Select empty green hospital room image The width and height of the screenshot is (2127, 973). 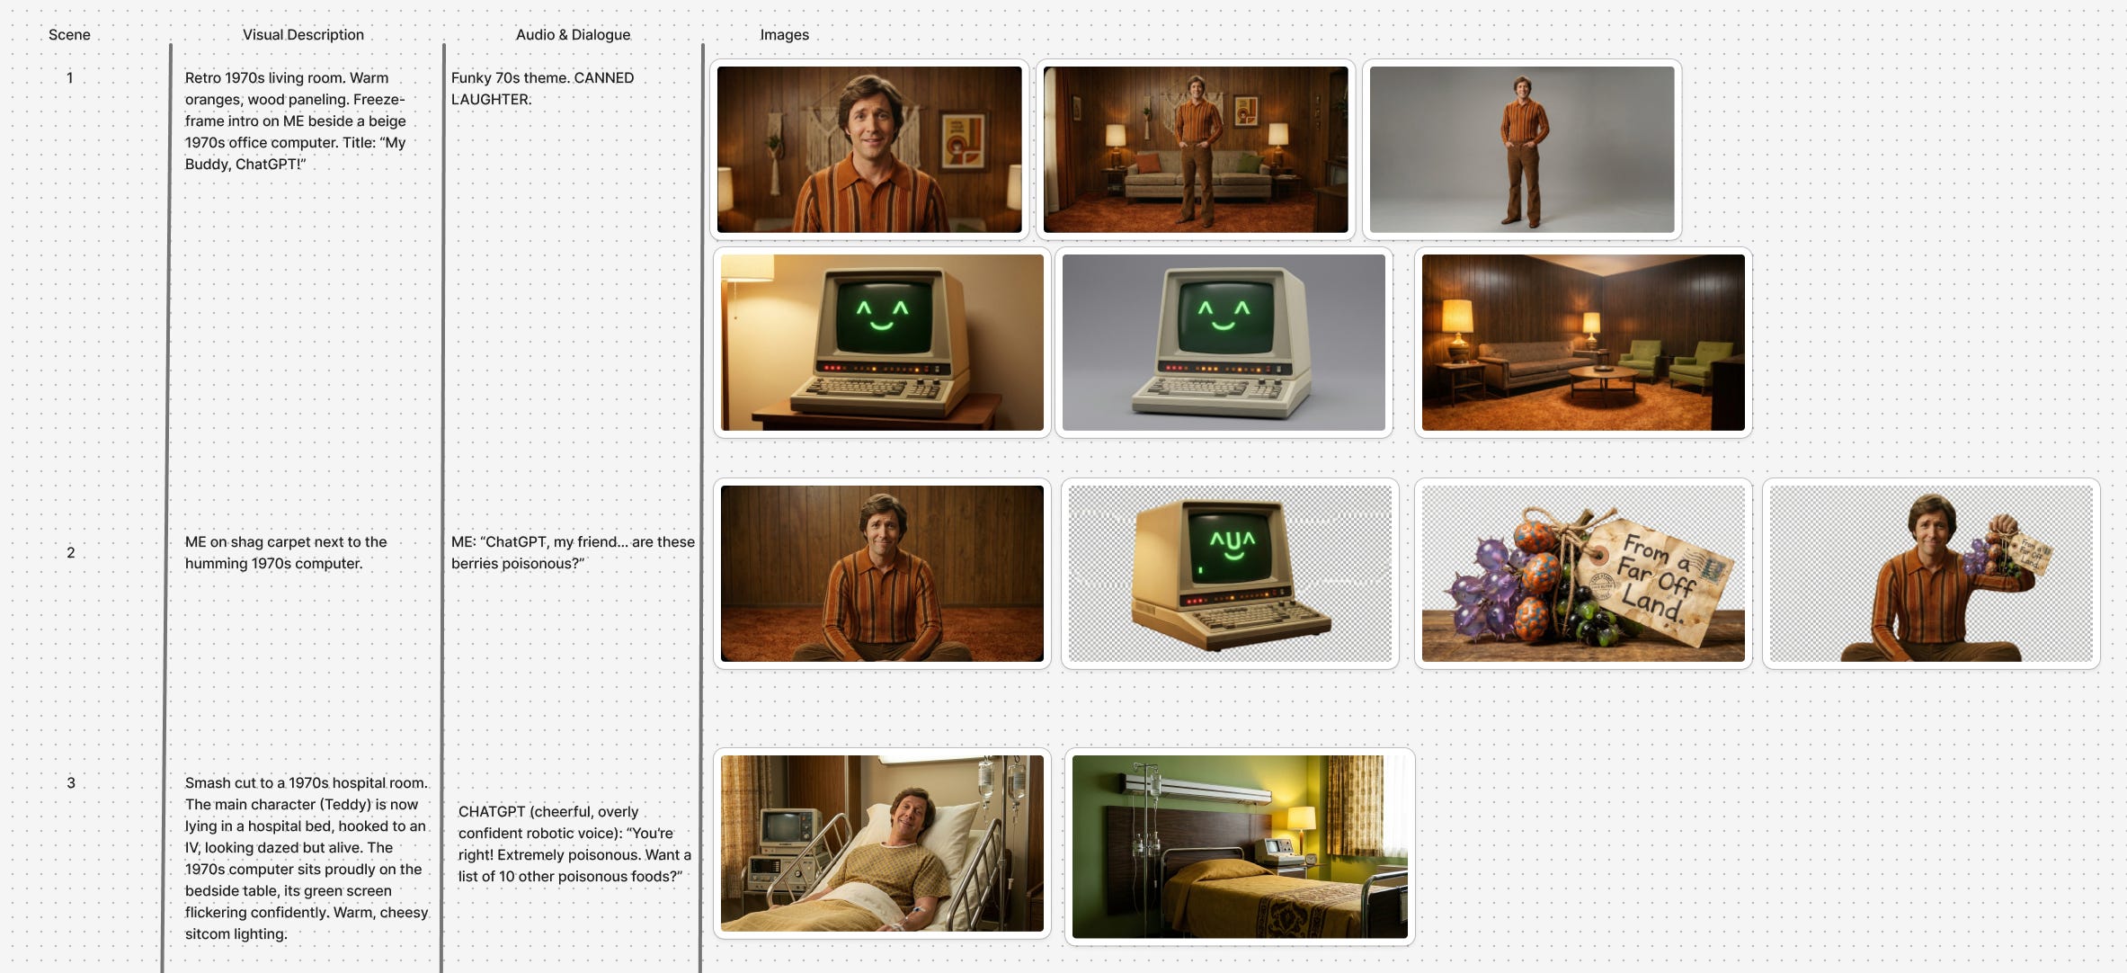(1239, 846)
